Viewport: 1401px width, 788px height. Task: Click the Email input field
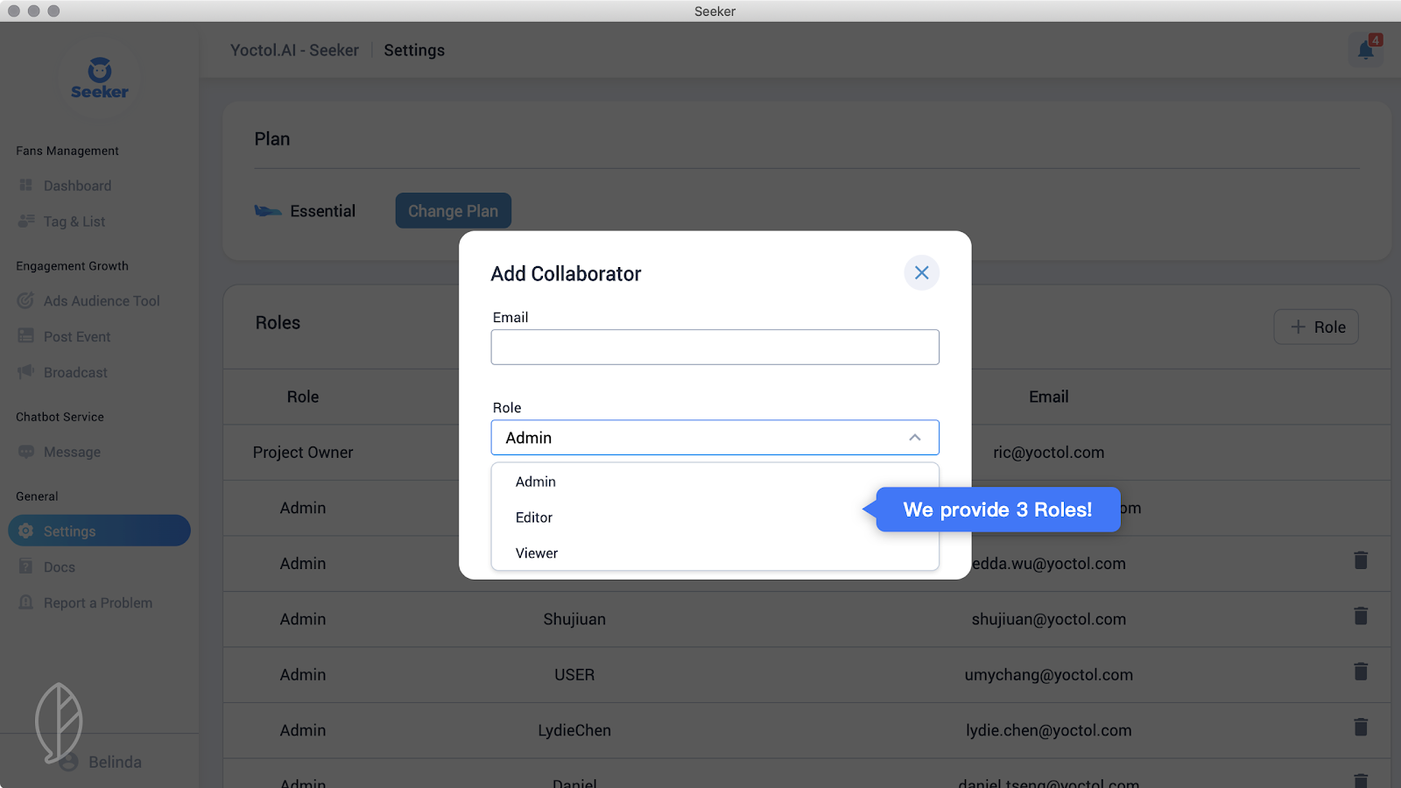[715, 347]
